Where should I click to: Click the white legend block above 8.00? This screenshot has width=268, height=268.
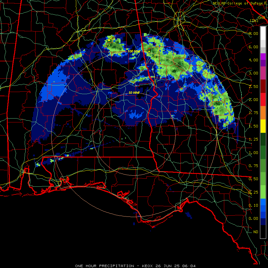(263, 33)
